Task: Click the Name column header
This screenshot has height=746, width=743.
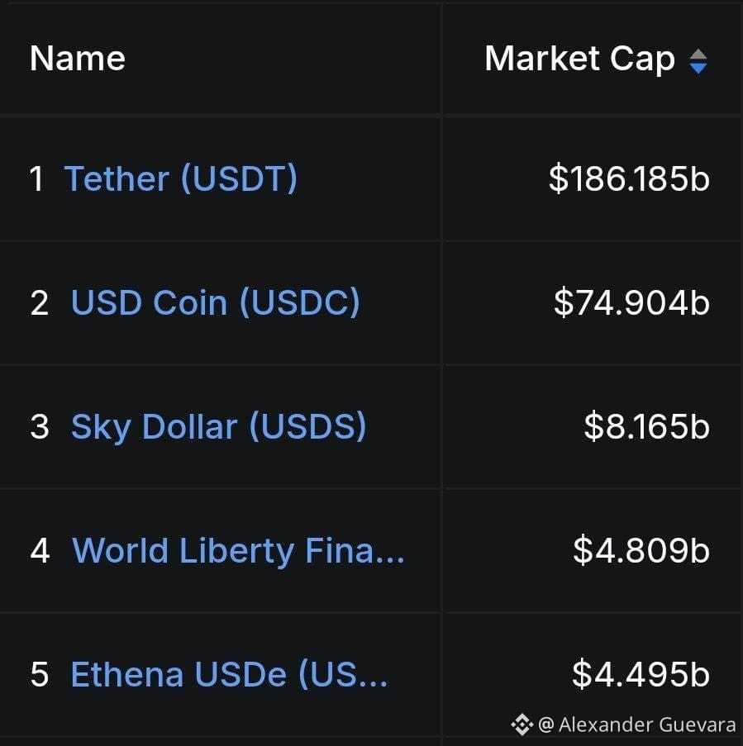Action: (x=78, y=59)
